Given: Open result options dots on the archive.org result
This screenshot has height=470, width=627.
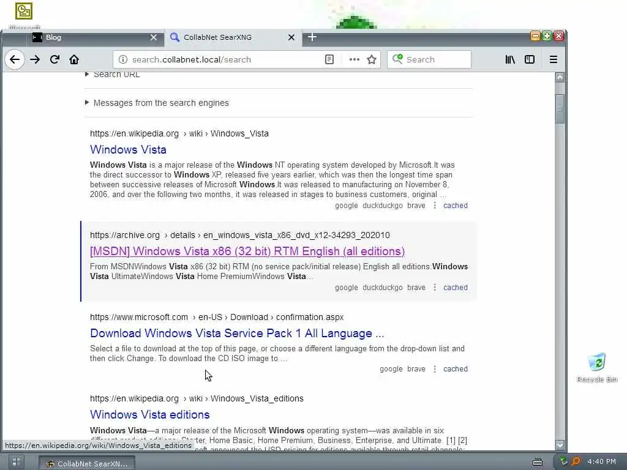Looking at the screenshot, I should 435,288.
